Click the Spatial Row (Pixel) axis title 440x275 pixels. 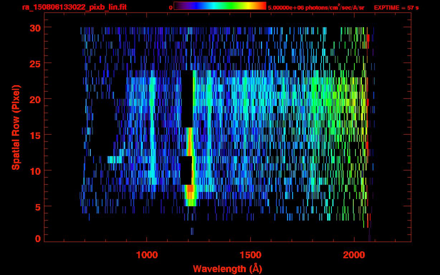16,127
